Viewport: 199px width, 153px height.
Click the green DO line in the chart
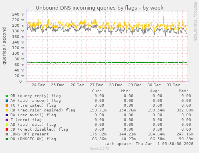click(x=107, y=62)
